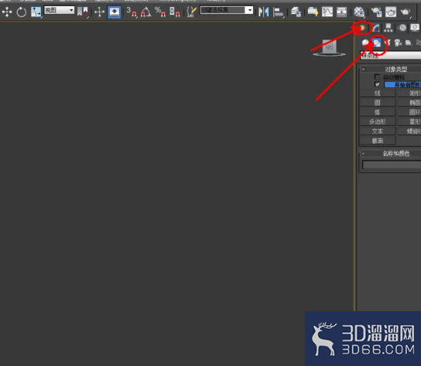Open the Motion command panel tab
This screenshot has height=366, width=421.
click(402, 28)
